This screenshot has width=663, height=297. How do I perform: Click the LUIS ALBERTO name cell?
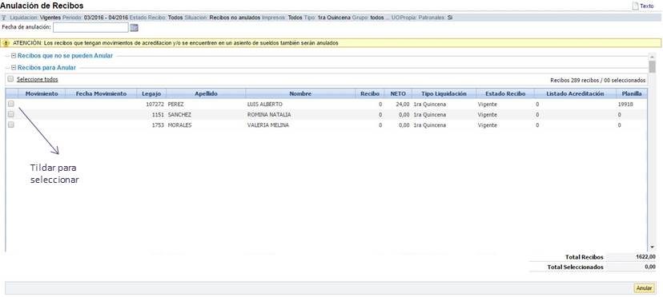265,104
